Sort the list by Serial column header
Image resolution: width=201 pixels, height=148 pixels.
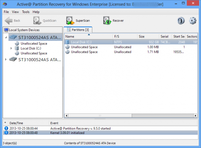(166, 37)
